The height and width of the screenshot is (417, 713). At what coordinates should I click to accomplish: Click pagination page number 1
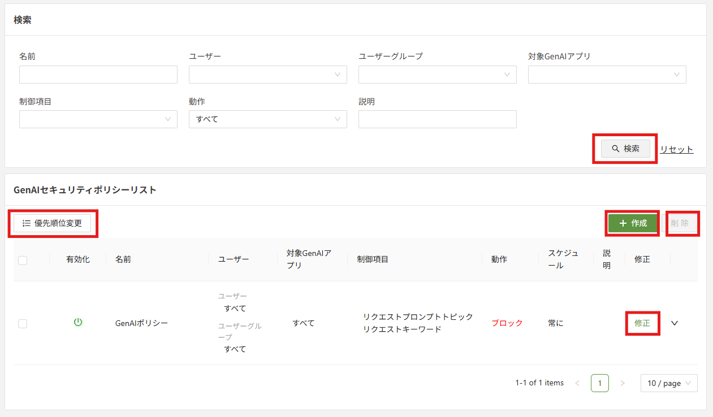coord(599,383)
